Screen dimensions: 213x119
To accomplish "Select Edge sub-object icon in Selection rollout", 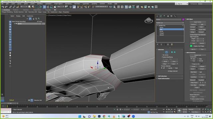I will pyautogui.click(x=167, y=52).
